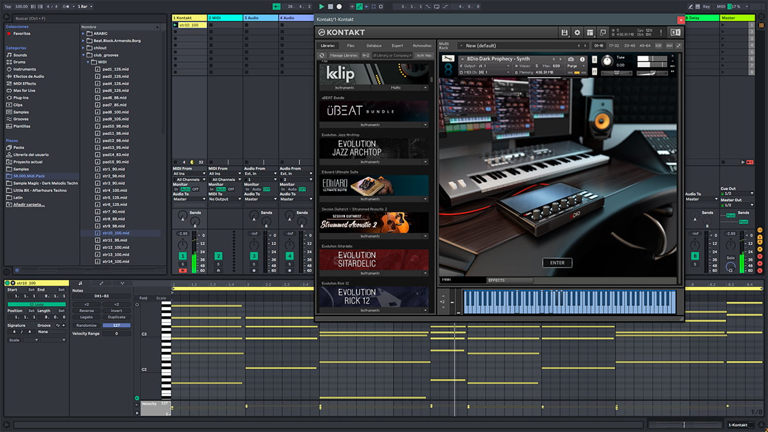Toggle track 1 activator button
This screenshot has height=432, width=768.
(x=182, y=257)
